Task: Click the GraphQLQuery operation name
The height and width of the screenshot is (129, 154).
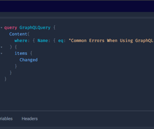Action: coord(35,28)
